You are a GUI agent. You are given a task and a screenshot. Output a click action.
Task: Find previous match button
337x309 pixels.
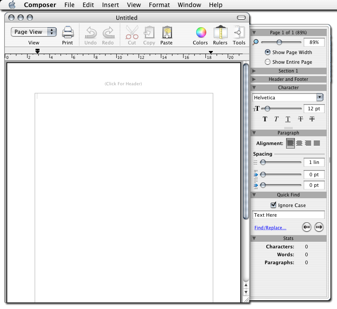point(307,227)
